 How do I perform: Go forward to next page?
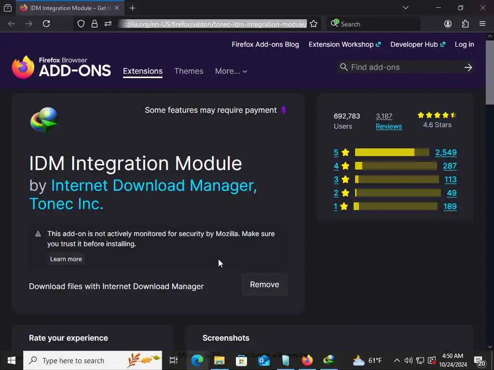click(28, 24)
